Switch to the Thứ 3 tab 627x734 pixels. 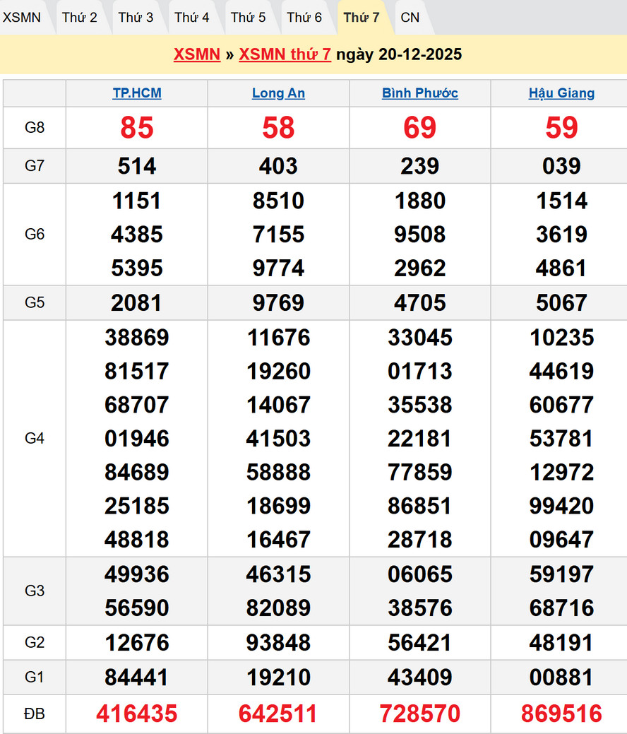(x=136, y=18)
